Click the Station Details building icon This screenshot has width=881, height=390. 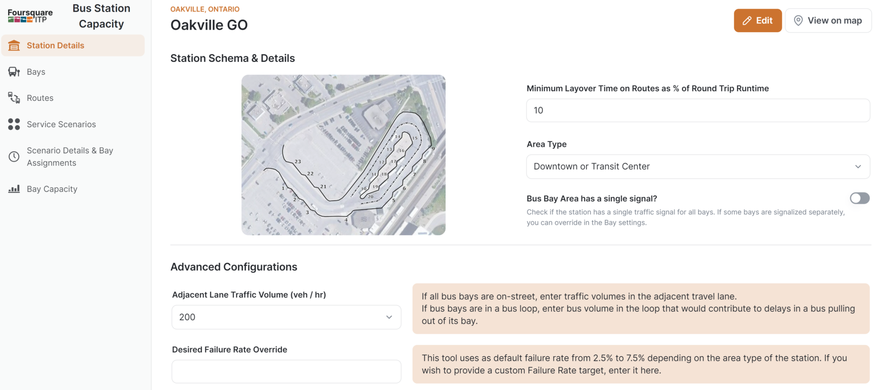click(14, 45)
